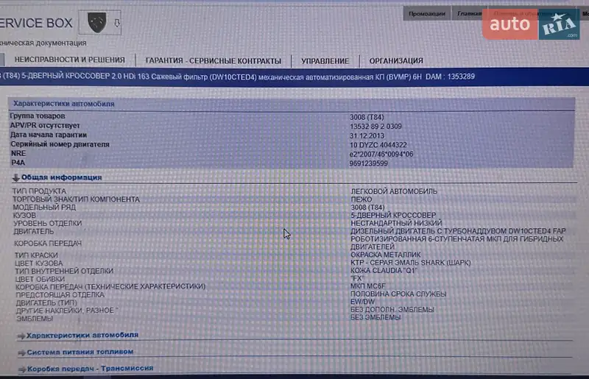This screenshot has width=589, height=379.
Task: Click the auto RIA watermark logo
Action: click(x=535, y=26)
